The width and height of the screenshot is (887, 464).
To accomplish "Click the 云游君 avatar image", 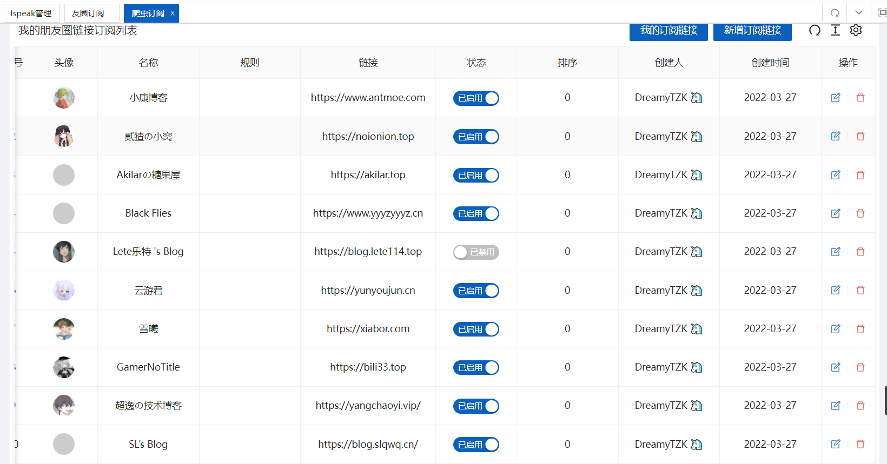I will pos(64,290).
